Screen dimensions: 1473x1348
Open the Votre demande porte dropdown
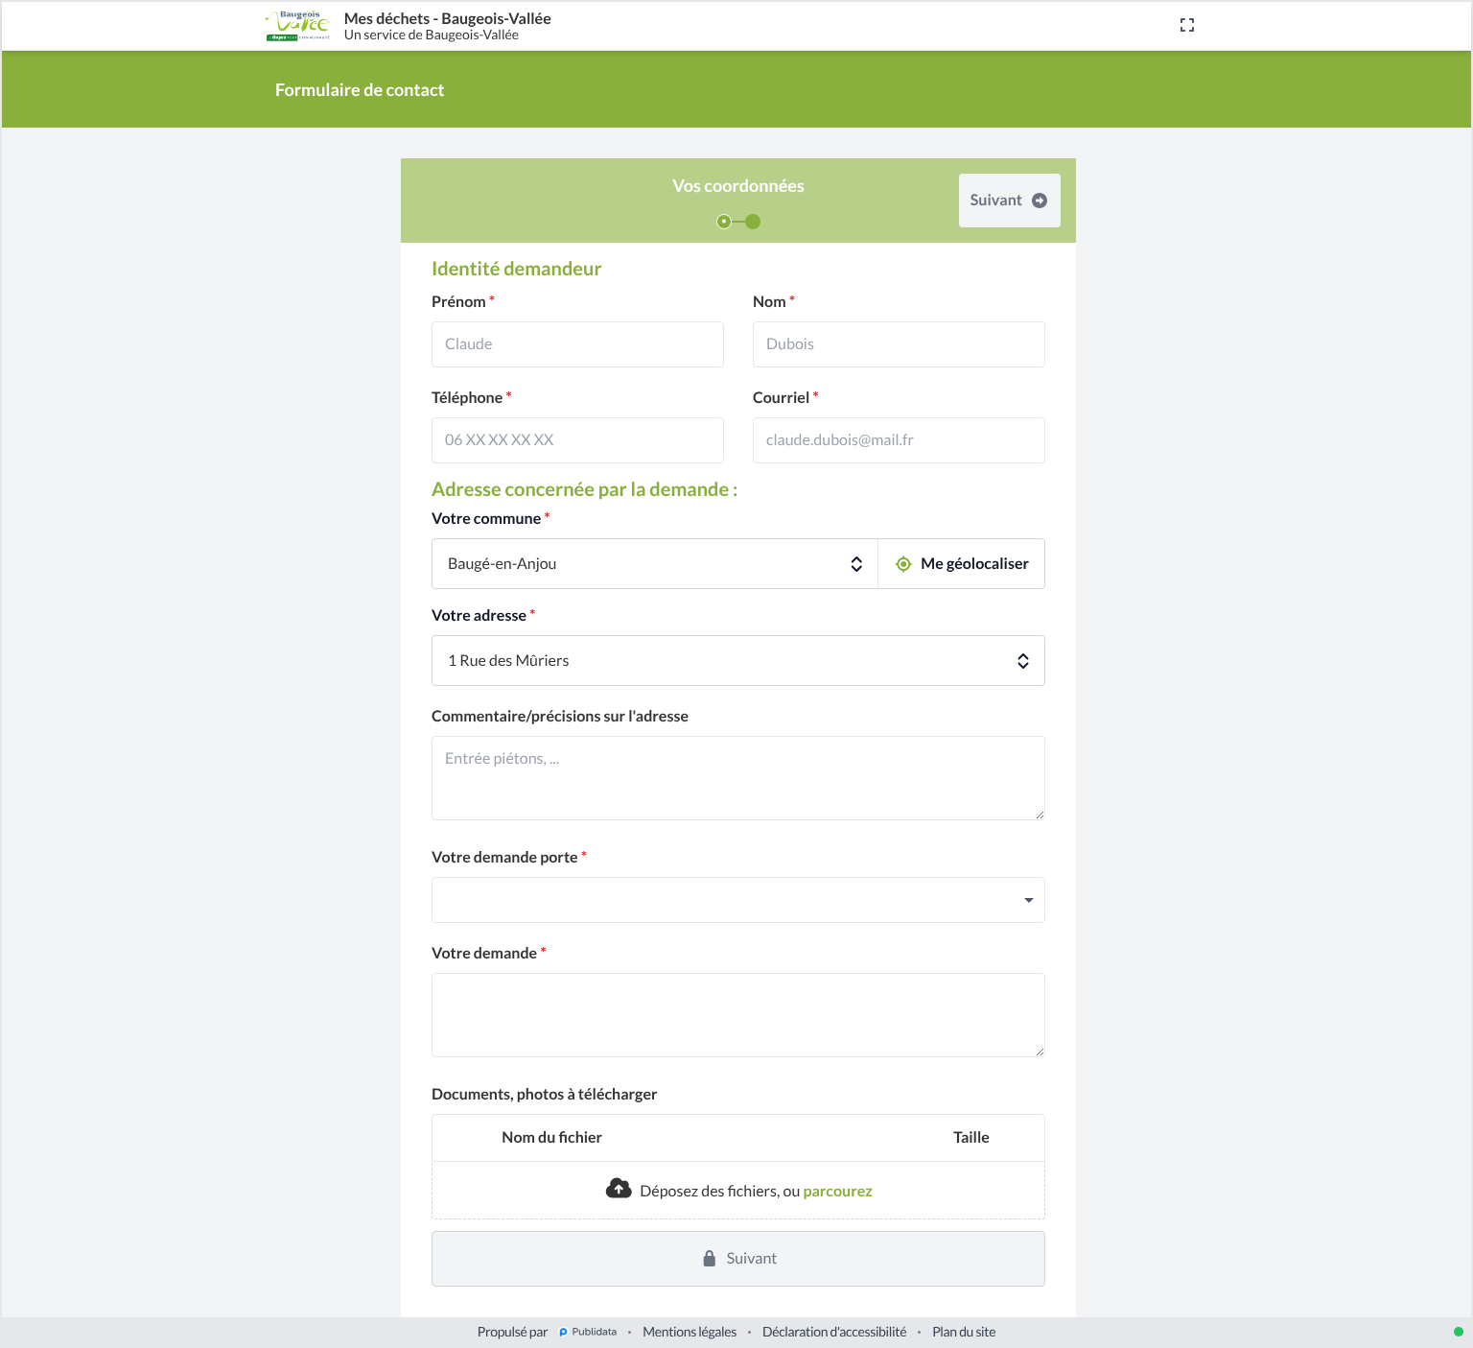[x=738, y=900]
